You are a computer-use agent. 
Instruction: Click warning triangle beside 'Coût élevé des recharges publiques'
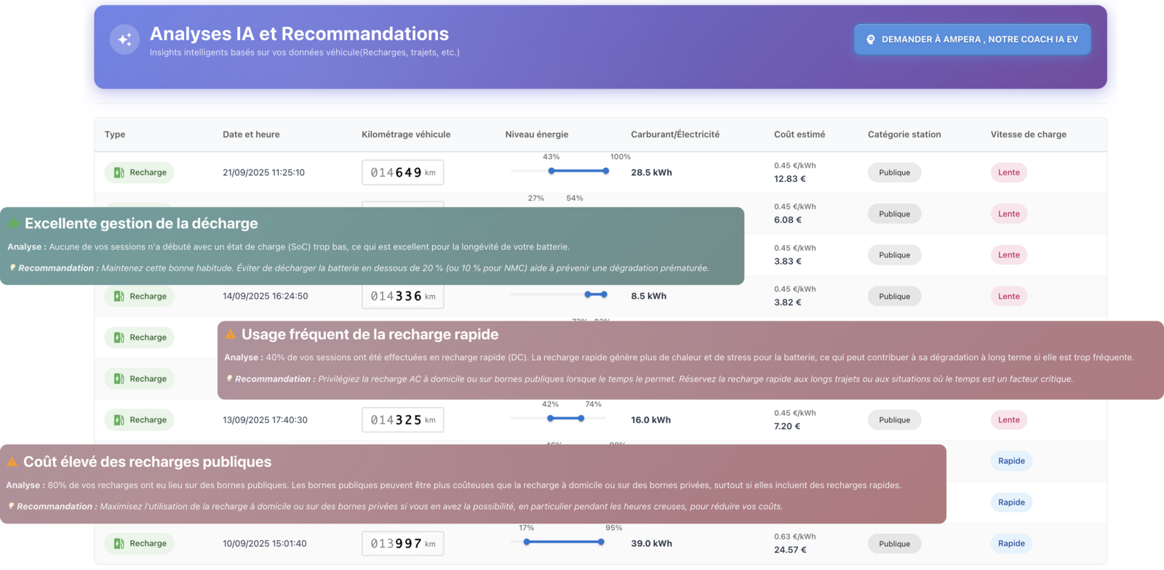click(12, 462)
